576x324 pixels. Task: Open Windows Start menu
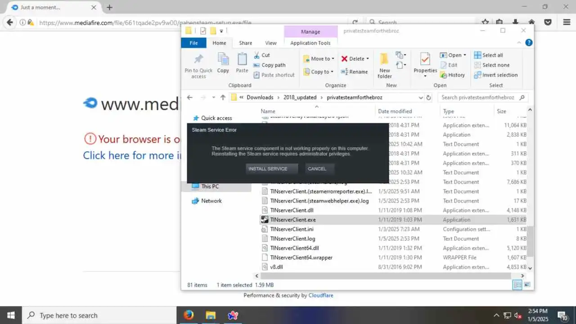pyautogui.click(x=11, y=315)
